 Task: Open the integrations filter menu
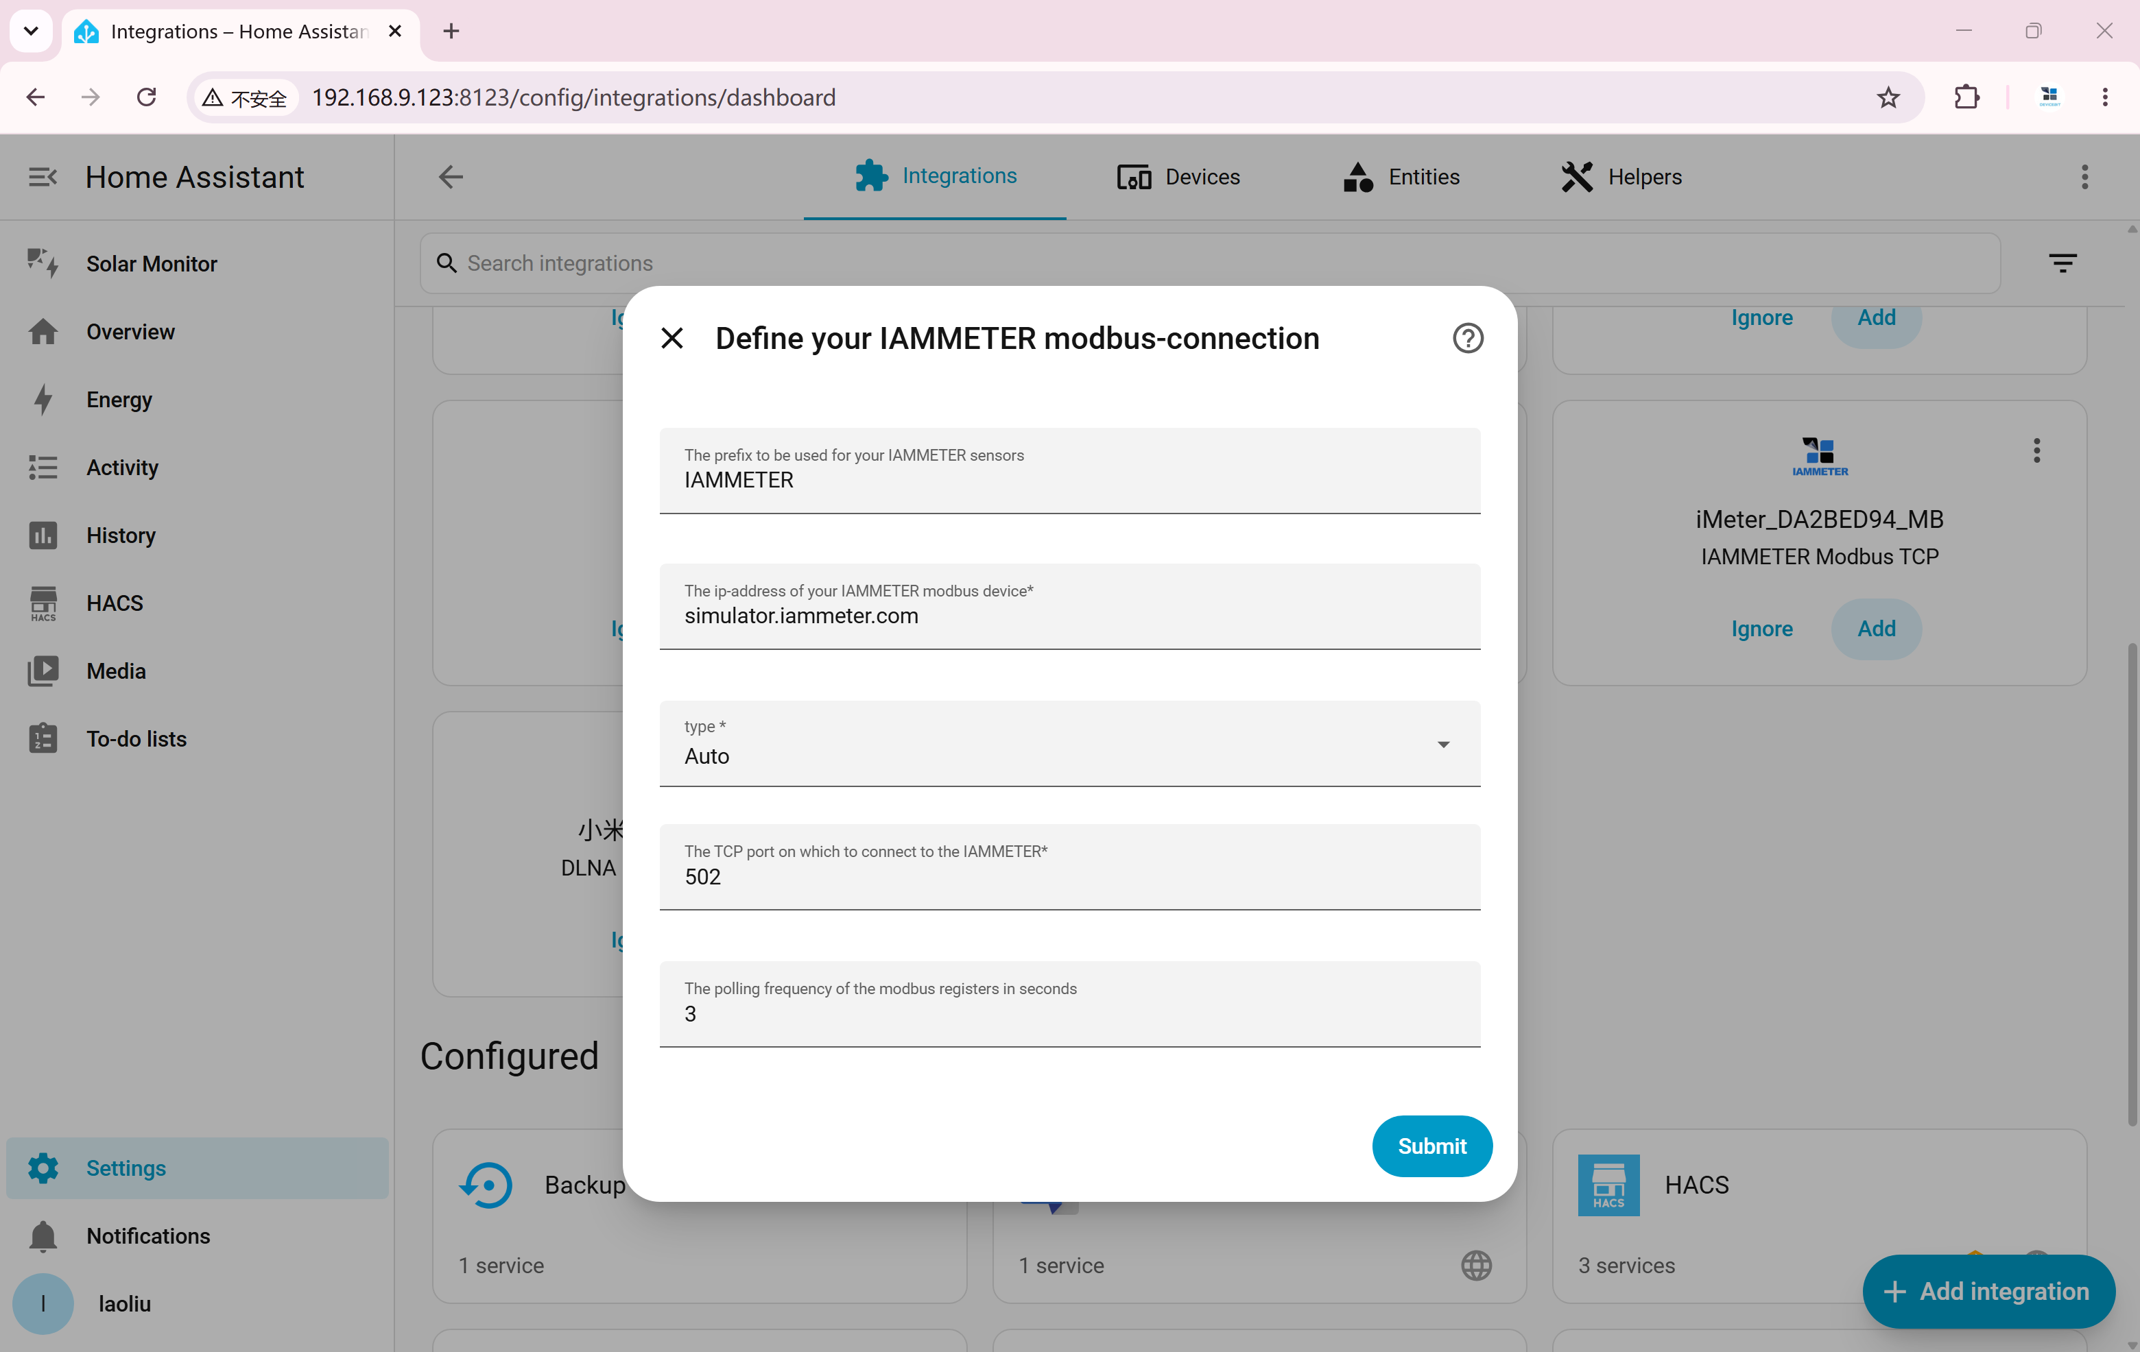coord(2062,263)
